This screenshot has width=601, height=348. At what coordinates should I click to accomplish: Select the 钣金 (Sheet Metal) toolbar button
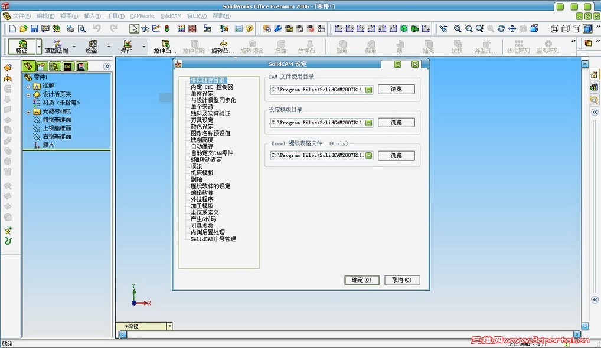point(92,47)
